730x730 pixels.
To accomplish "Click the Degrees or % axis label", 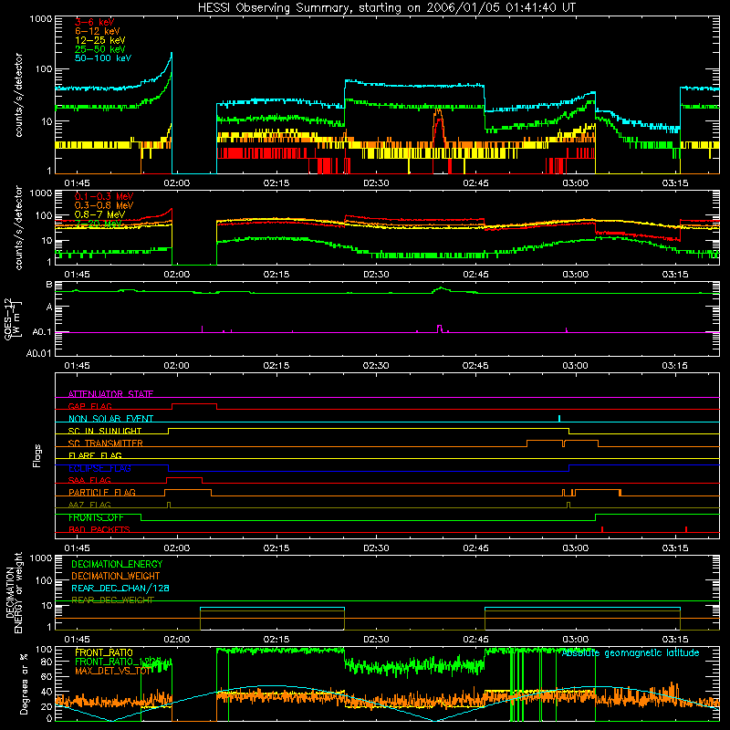I will click(x=24, y=683).
